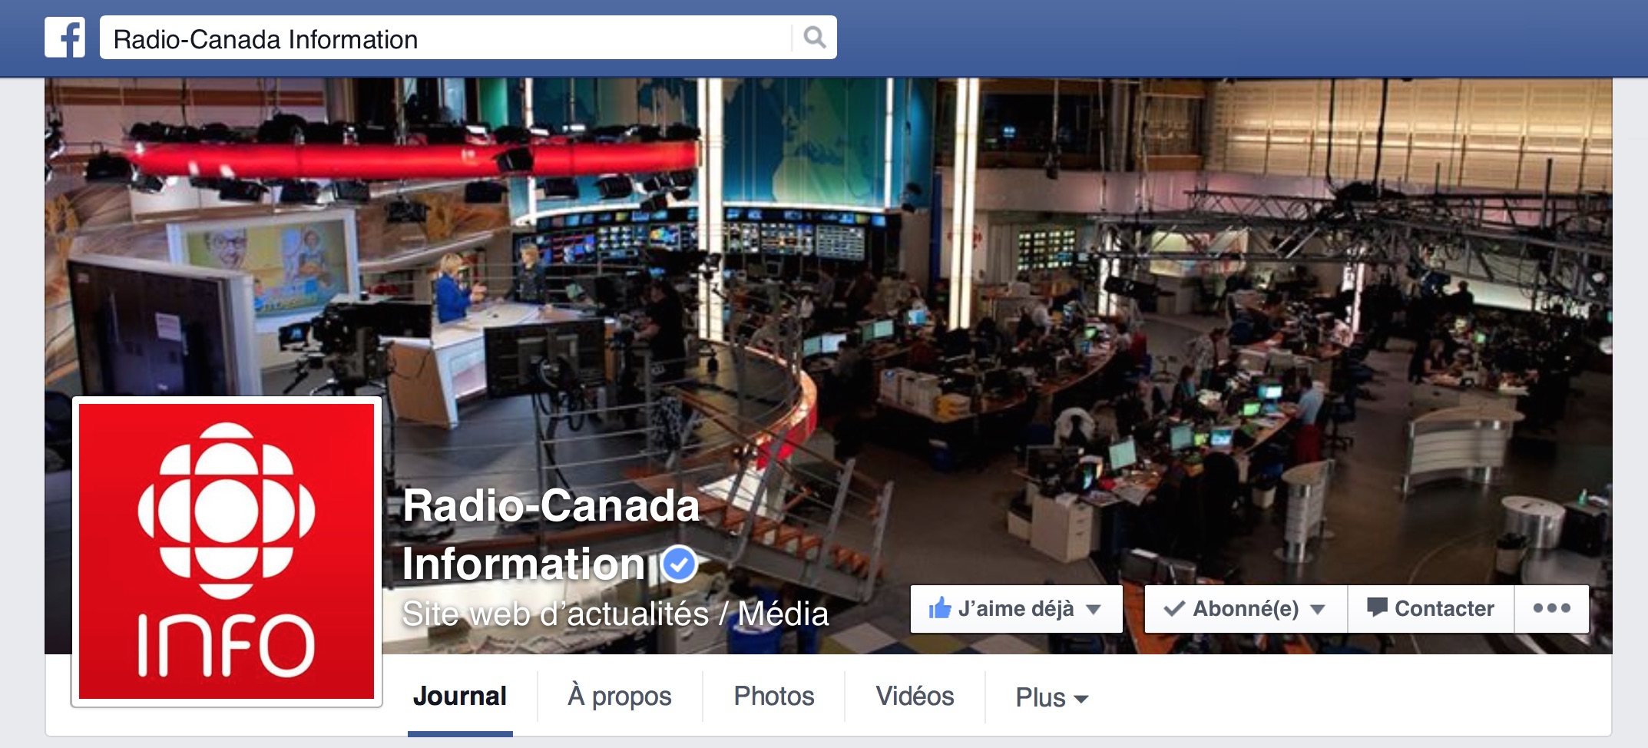This screenshot has width=1648, height=748.
Task: Click the Facebook logo icon
Action: 65,37
